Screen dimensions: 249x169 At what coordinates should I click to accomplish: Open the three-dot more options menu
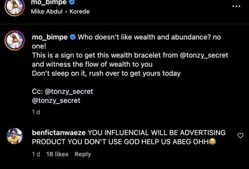[236, 7]
